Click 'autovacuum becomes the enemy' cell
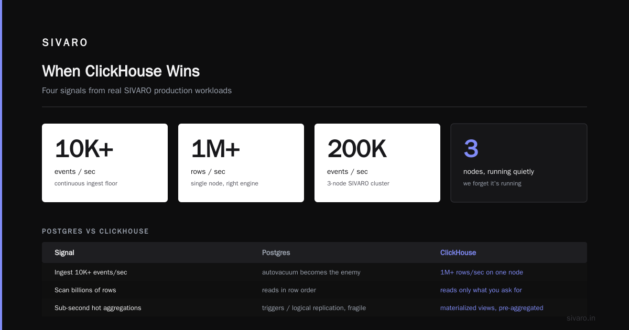Screen dimensions: 629x330 click(311, 272)
